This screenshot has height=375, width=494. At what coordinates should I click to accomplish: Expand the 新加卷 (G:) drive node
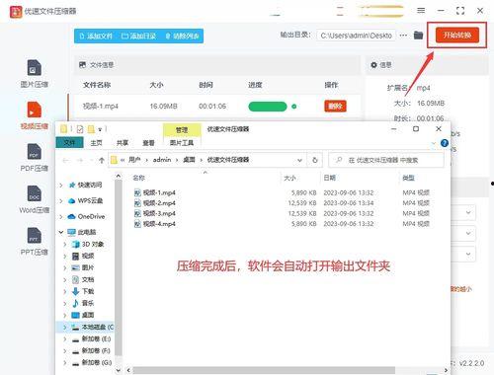(65, 362)
